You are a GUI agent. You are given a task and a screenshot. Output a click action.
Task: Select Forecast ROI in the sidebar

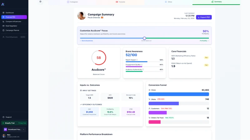tap(14, 17)
